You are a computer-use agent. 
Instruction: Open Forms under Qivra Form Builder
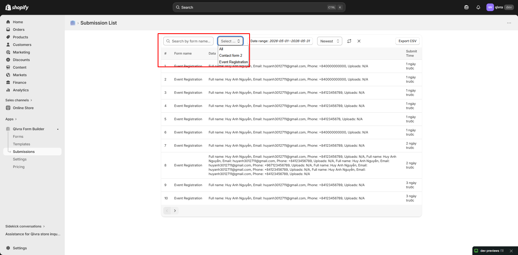pyautogui.click(x=18, y=136)
